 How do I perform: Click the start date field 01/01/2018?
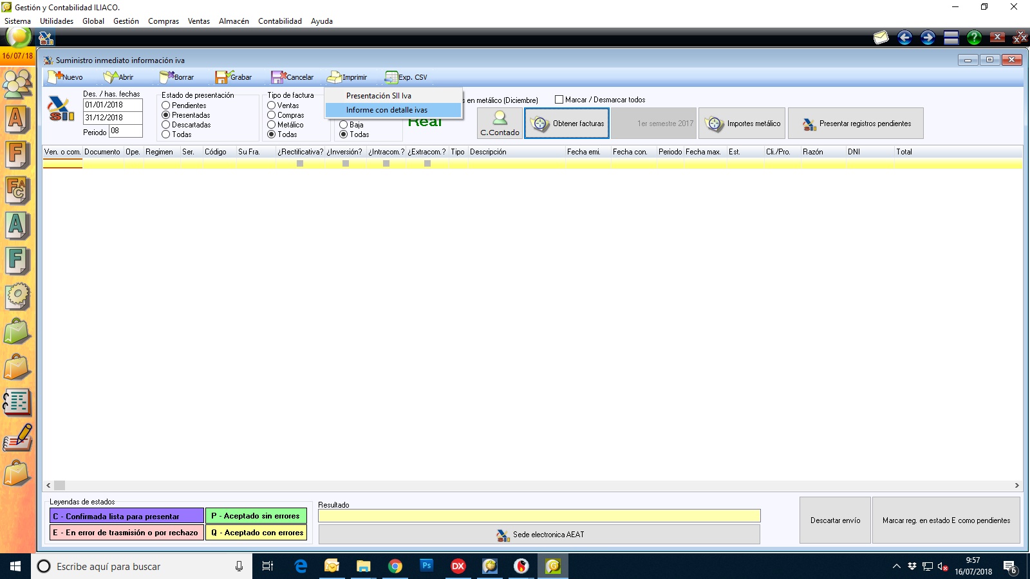(x=113, y=105)
